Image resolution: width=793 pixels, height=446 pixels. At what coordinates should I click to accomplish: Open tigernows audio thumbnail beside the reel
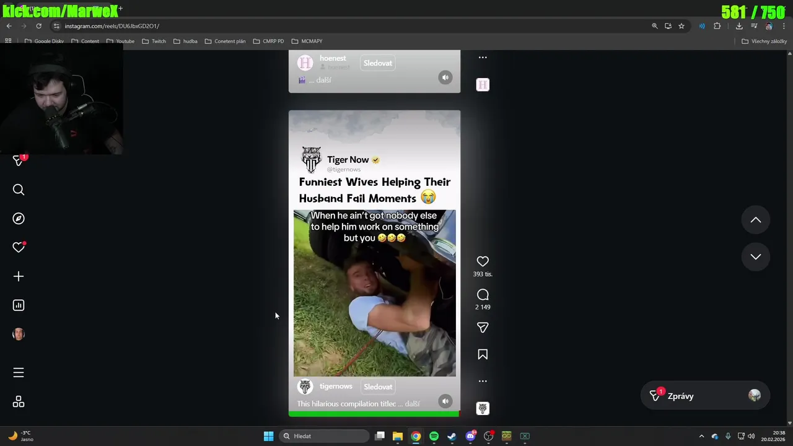coord(483,408)
